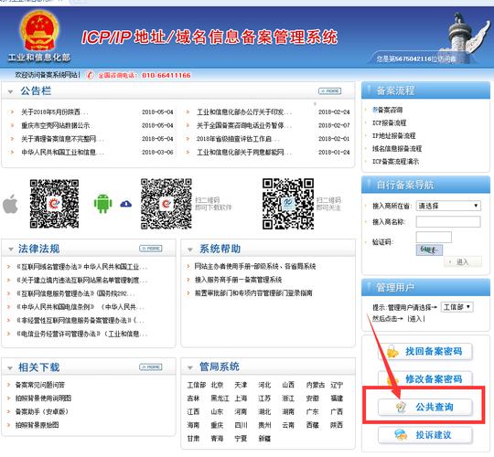Screen dimensions: 494x457
Task: Open the 互联网信息服务管理办法 regulation link
Action: point(75,293)
